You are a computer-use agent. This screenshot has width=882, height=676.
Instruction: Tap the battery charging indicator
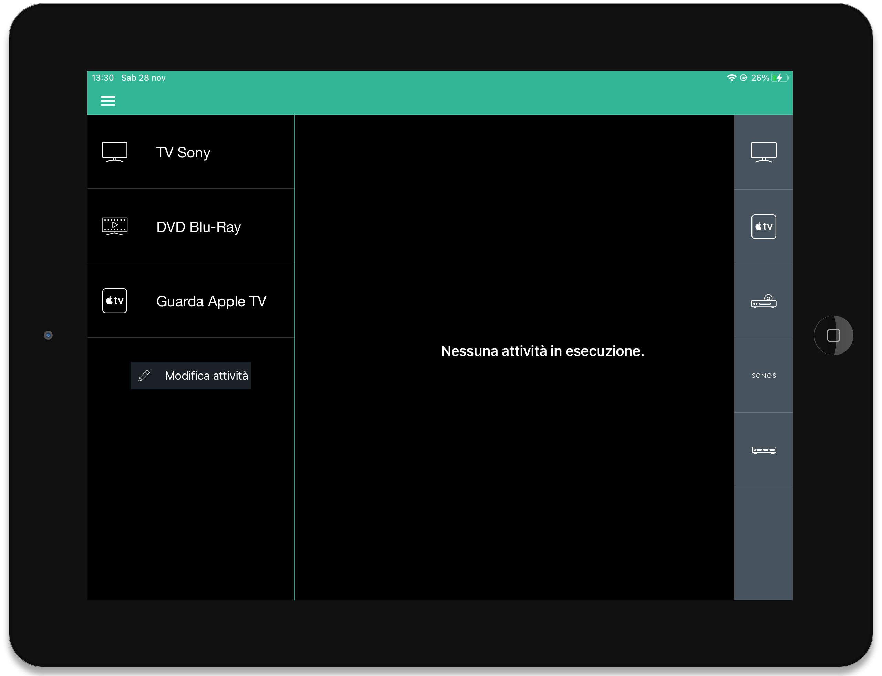pyautogui.click(x=780, y=78)
